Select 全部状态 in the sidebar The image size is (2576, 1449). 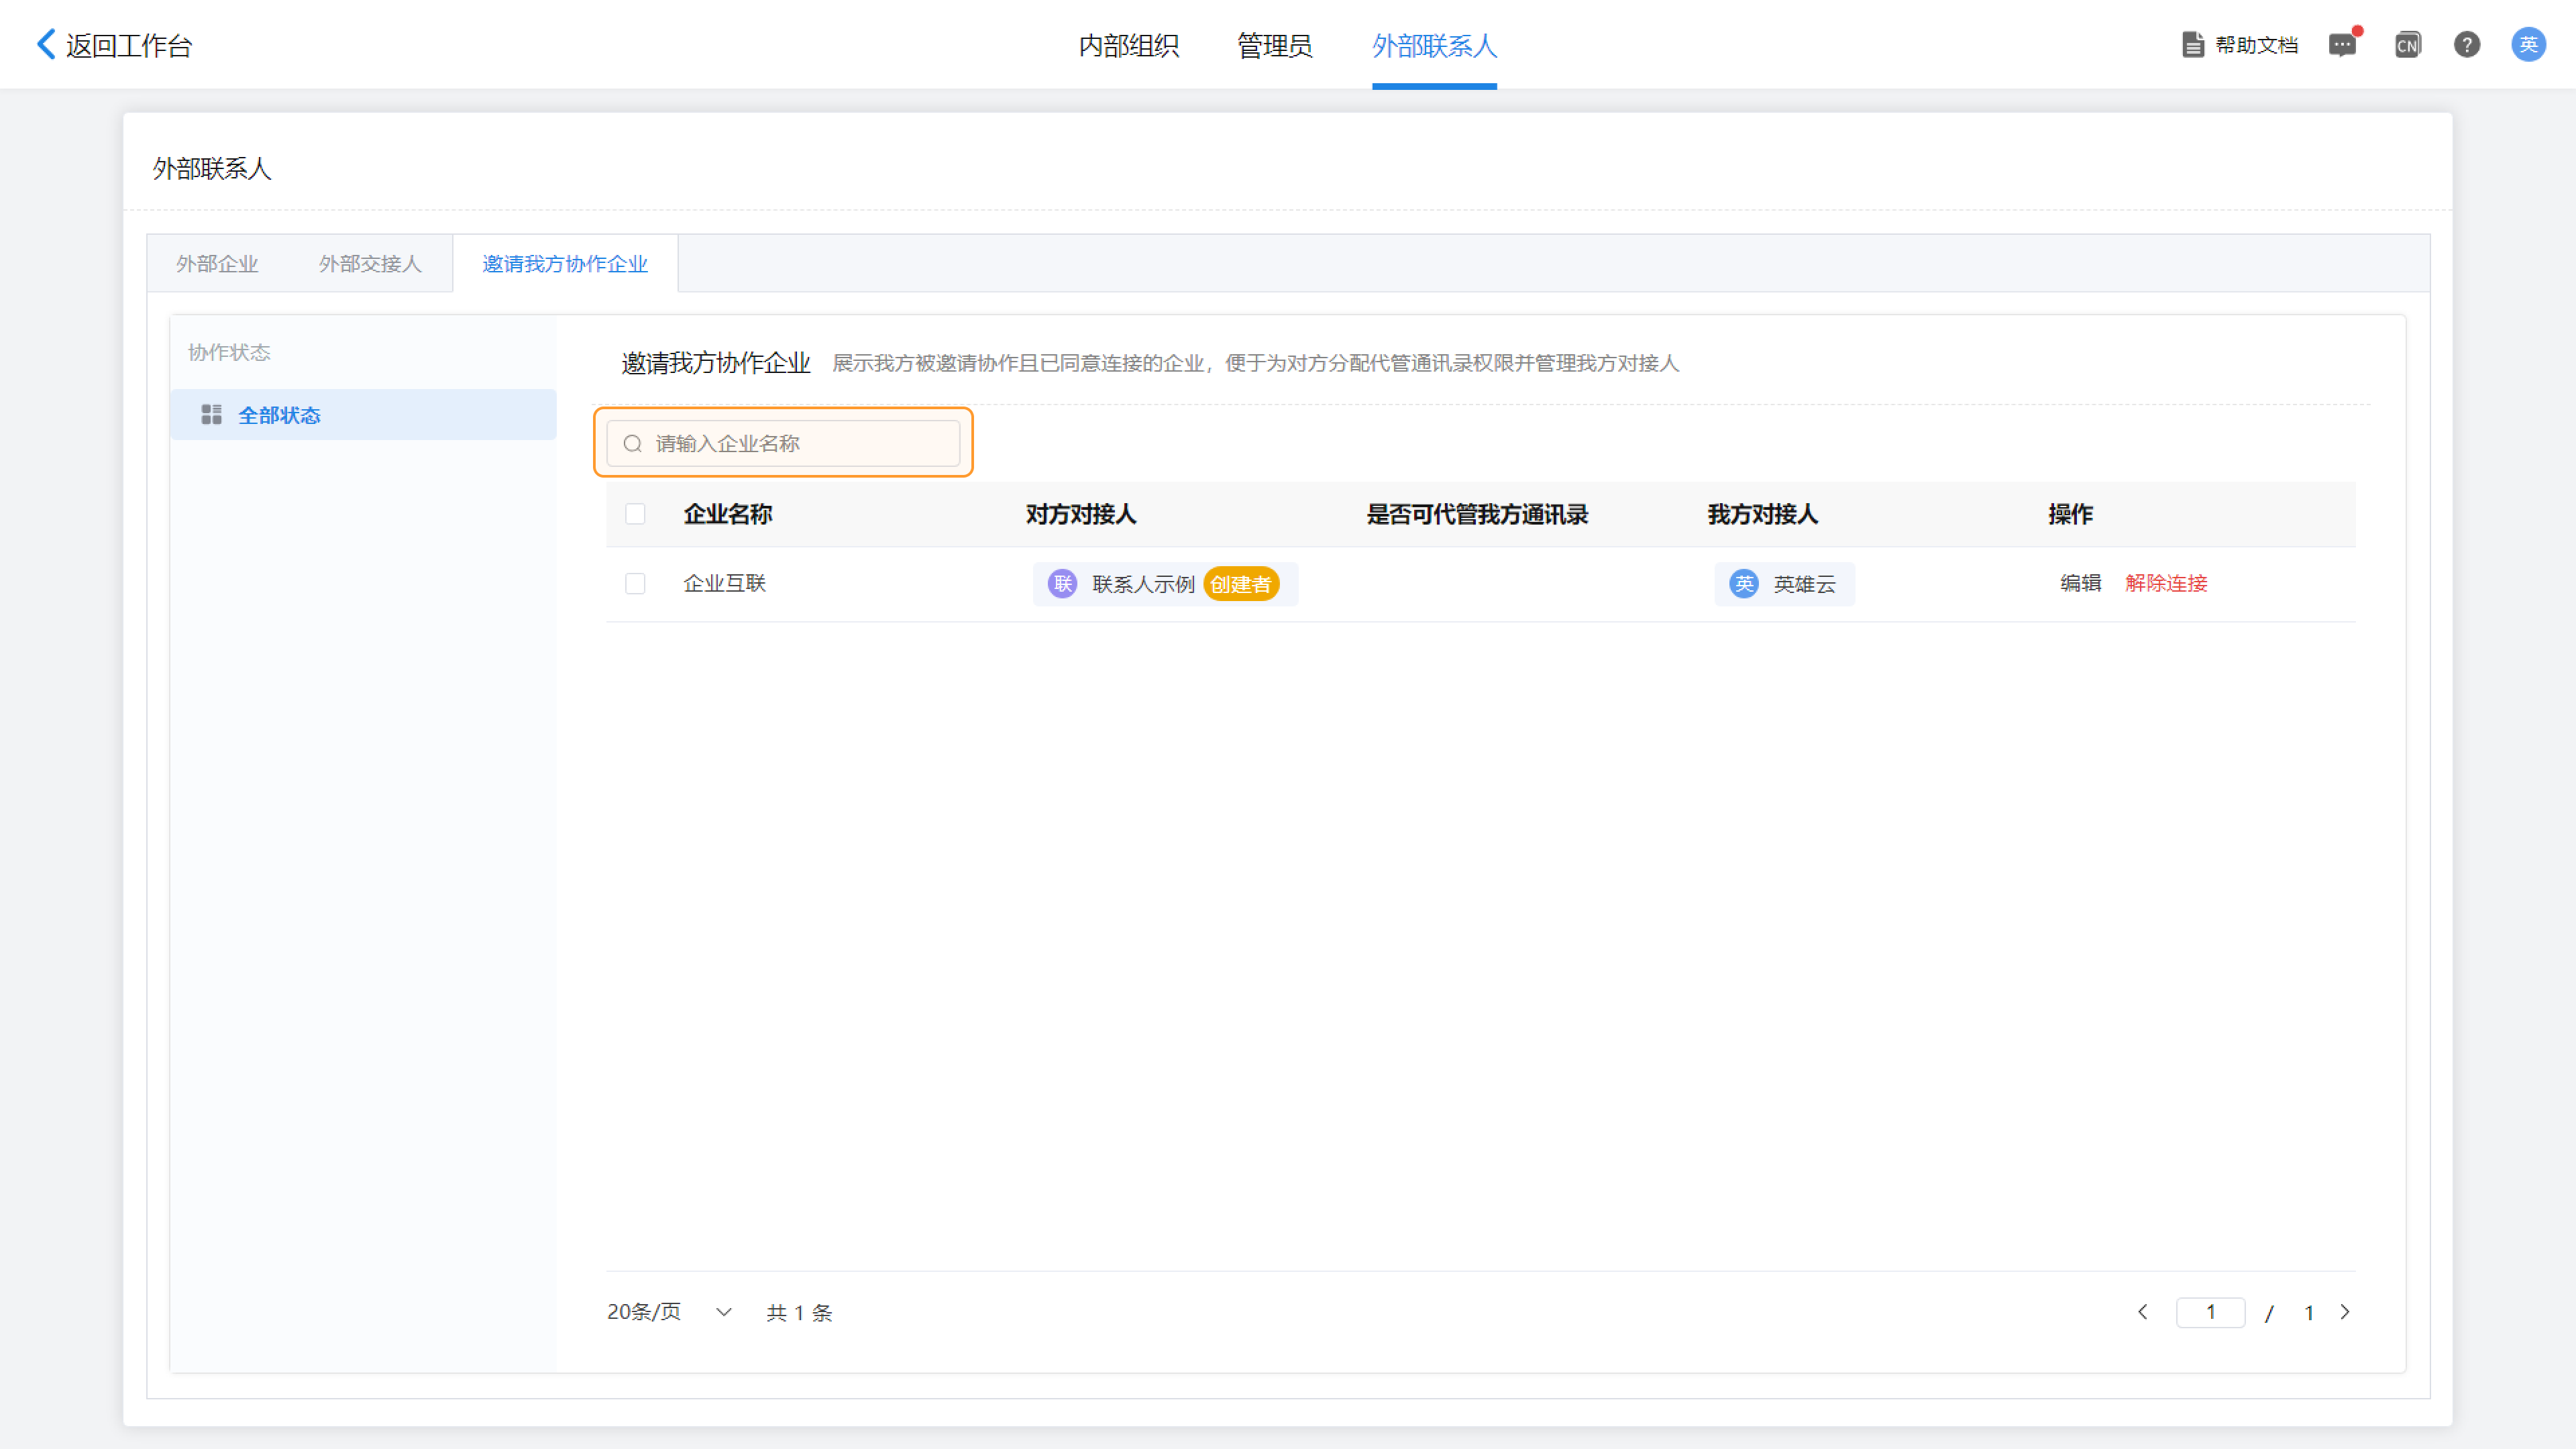point(363,415)
